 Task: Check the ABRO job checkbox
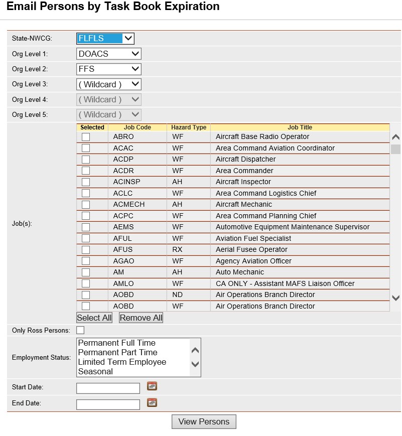point(86,137)
